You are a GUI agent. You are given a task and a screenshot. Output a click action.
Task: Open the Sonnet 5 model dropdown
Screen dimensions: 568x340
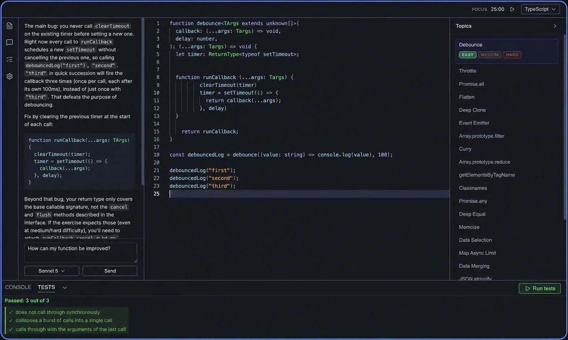[52, 271]
